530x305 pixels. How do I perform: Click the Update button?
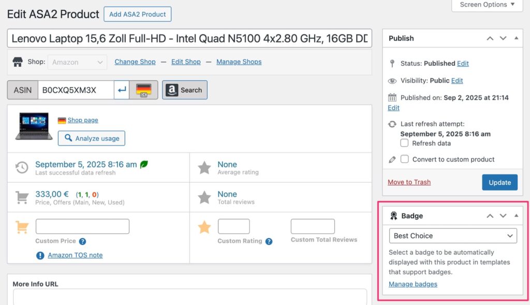pyautogui.click(x=499, y=182)
